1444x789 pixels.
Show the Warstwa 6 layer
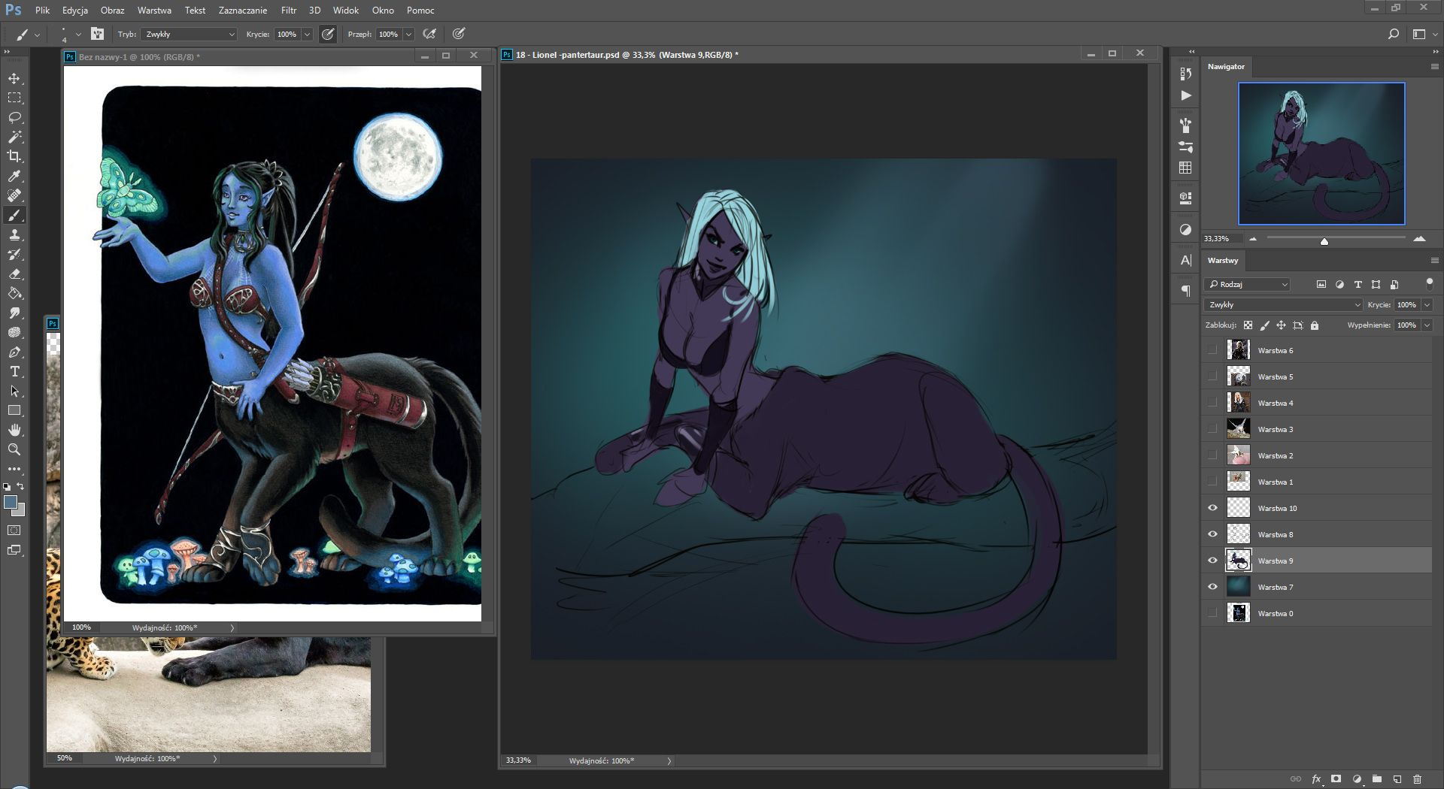1212,350
